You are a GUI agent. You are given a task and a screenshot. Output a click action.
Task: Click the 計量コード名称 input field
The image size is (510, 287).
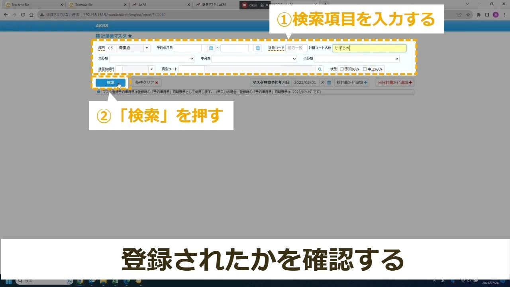click(x=369, y=48)
